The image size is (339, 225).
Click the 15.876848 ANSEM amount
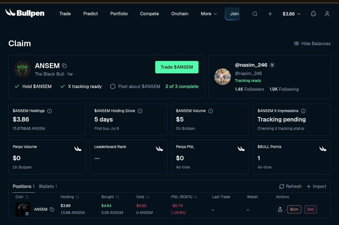coord(29,129)
